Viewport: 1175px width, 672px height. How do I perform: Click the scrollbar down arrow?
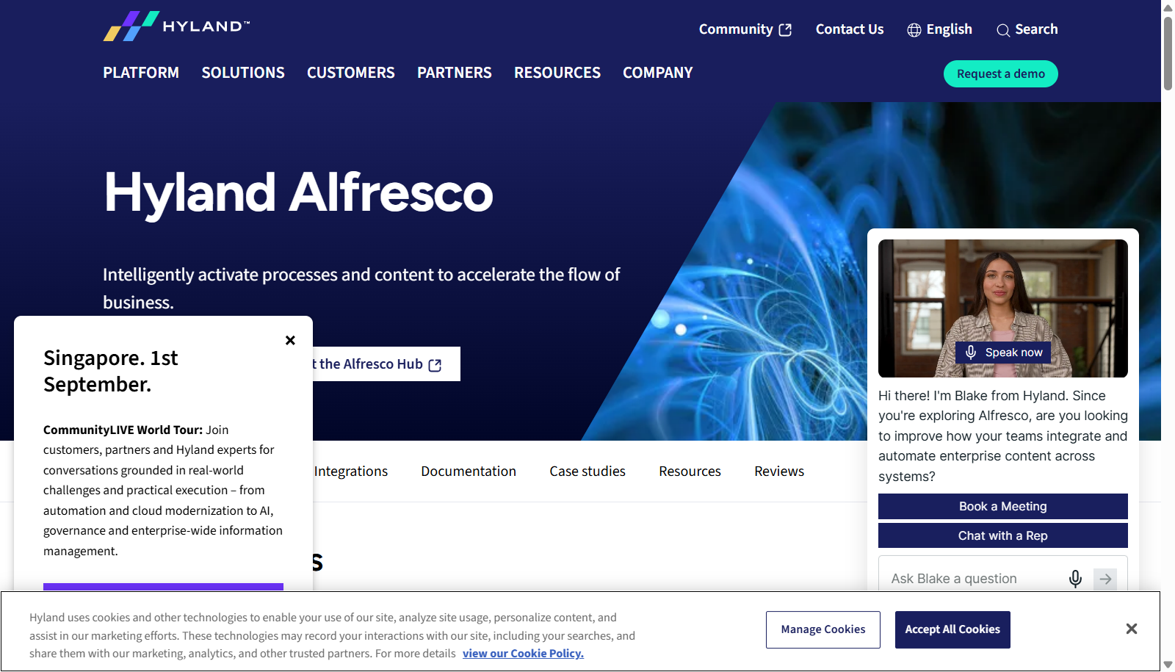[x=1168, y=665]
